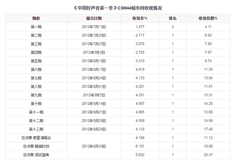Click the 期数 column header
239x161 pixels.
click(36, 18)
